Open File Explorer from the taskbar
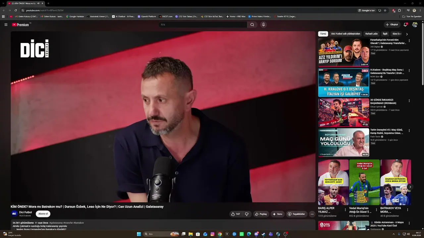Screen dimensions: 424x238 190,234
